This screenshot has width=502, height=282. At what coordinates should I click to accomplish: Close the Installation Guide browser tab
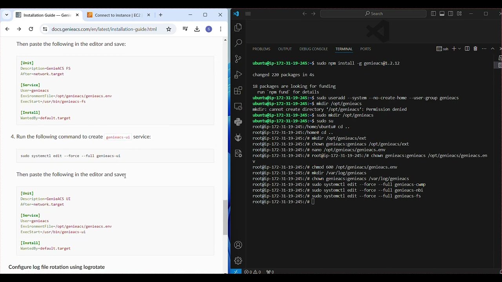(x=77, y=15)
